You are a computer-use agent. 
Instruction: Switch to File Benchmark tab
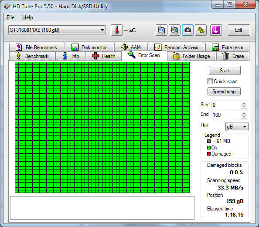(37, 47)
